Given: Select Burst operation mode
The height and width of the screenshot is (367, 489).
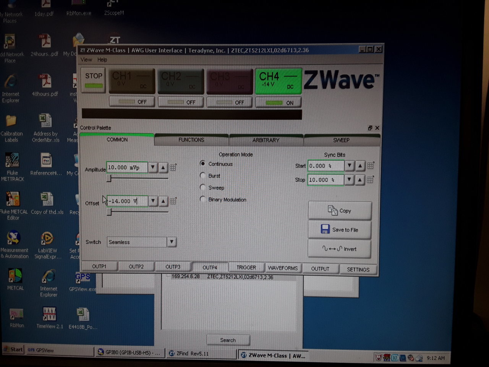Looking at the screenshot, I should [203, 175].
